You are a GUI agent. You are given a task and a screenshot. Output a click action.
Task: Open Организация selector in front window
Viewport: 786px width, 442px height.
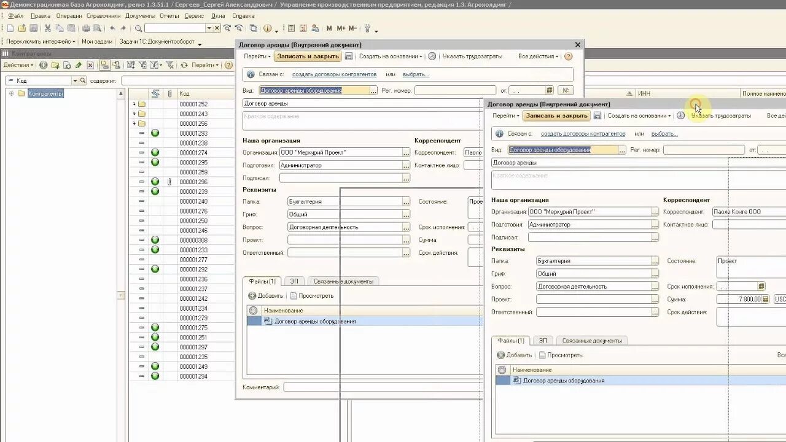coord(655,212)
